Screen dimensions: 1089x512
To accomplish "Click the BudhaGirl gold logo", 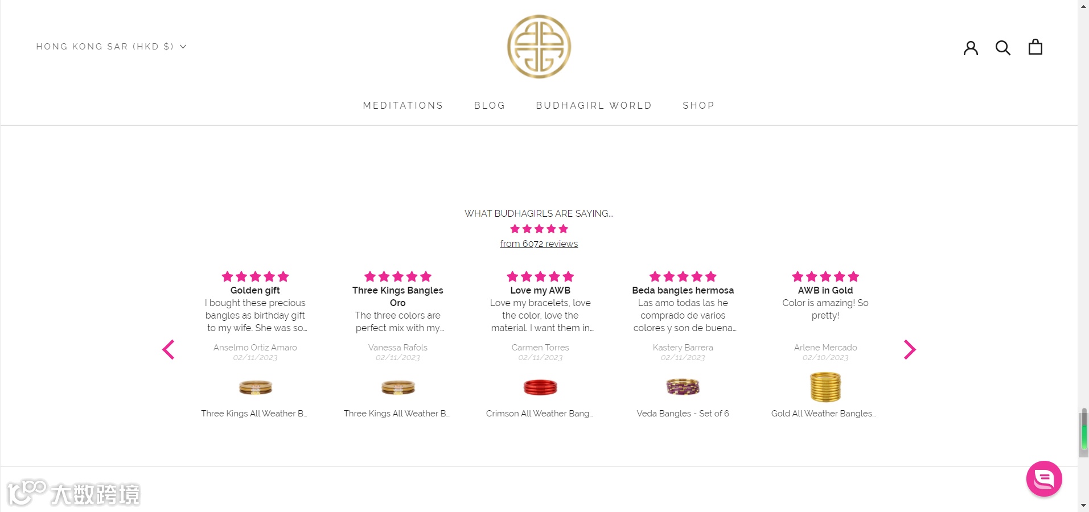I will click(539, 47).
